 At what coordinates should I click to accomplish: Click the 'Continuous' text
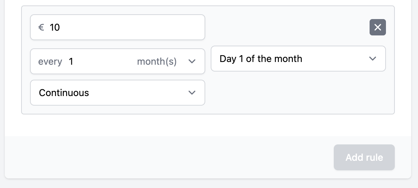(64, 93)
